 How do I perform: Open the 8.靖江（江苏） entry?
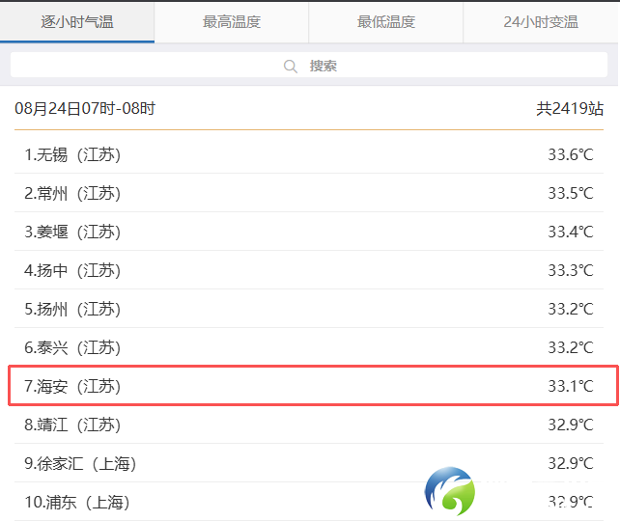[72, 425]
